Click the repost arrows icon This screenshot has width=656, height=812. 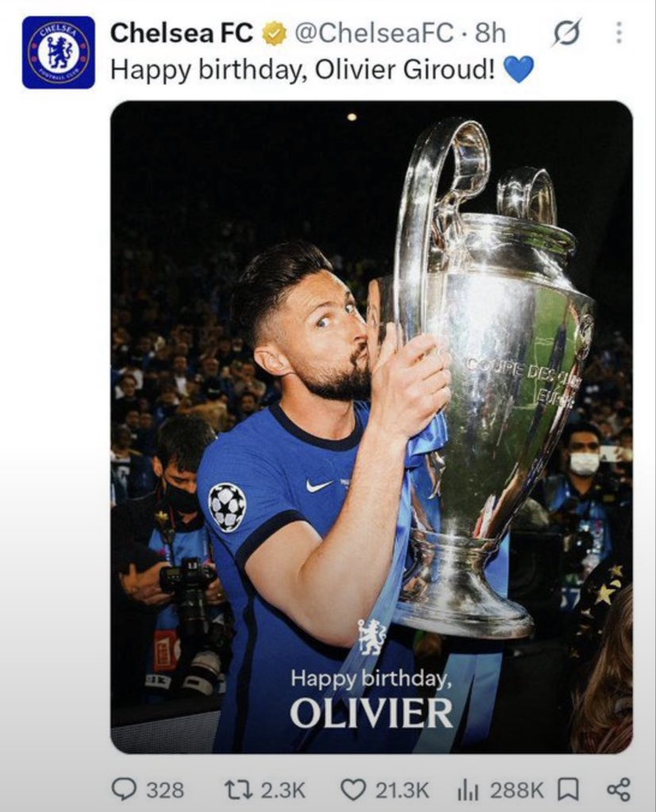(x=238, y=789)
